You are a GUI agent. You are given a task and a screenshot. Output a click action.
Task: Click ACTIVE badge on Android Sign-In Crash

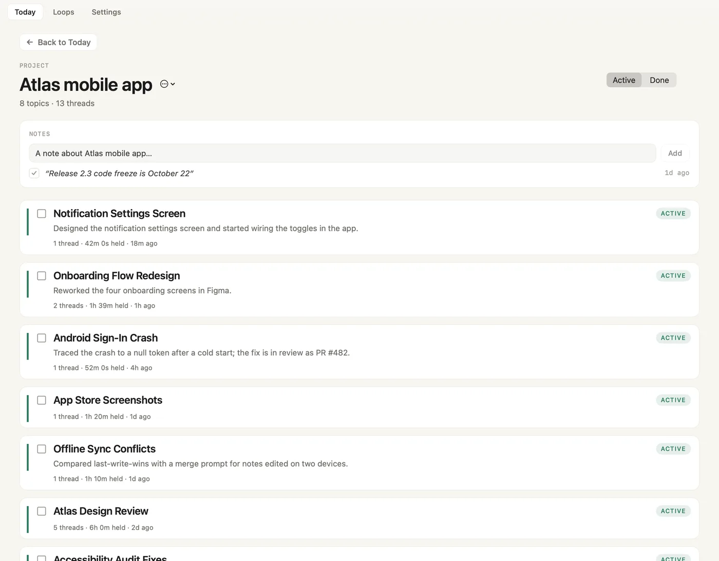pos(673,338)
